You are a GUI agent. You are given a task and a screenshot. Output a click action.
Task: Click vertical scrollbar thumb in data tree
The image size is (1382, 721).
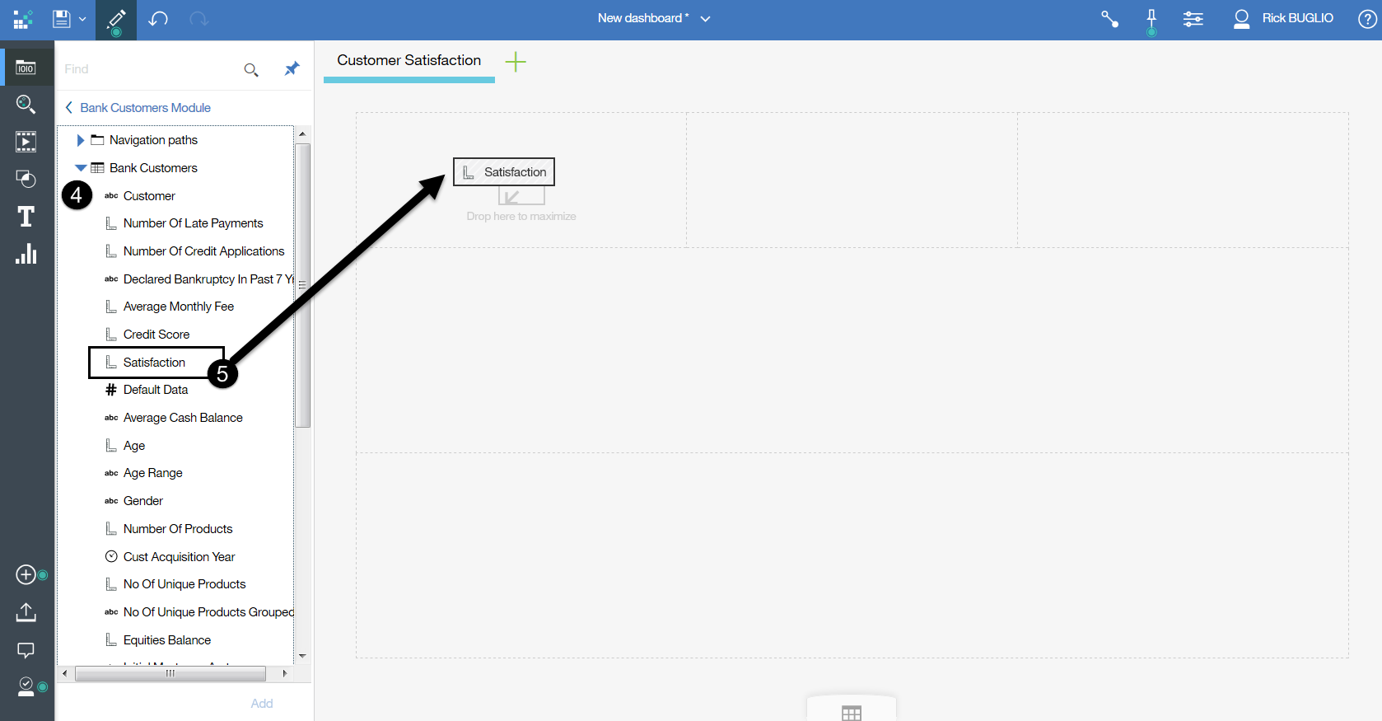tap(303, 285)
